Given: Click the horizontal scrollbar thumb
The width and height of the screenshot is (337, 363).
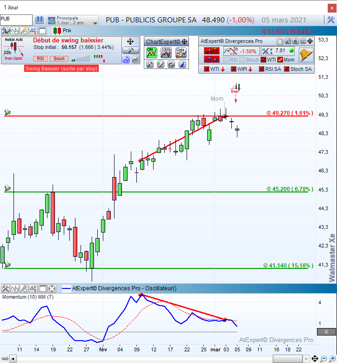Looking at the screenshot, I should (288, 359).
